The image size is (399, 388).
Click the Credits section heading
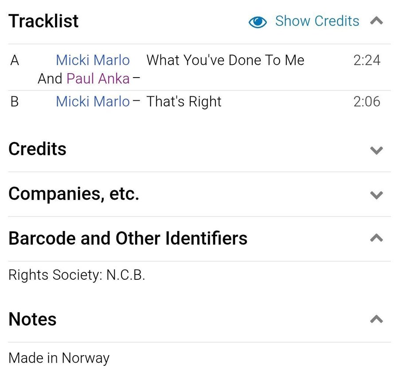[37, 149]
